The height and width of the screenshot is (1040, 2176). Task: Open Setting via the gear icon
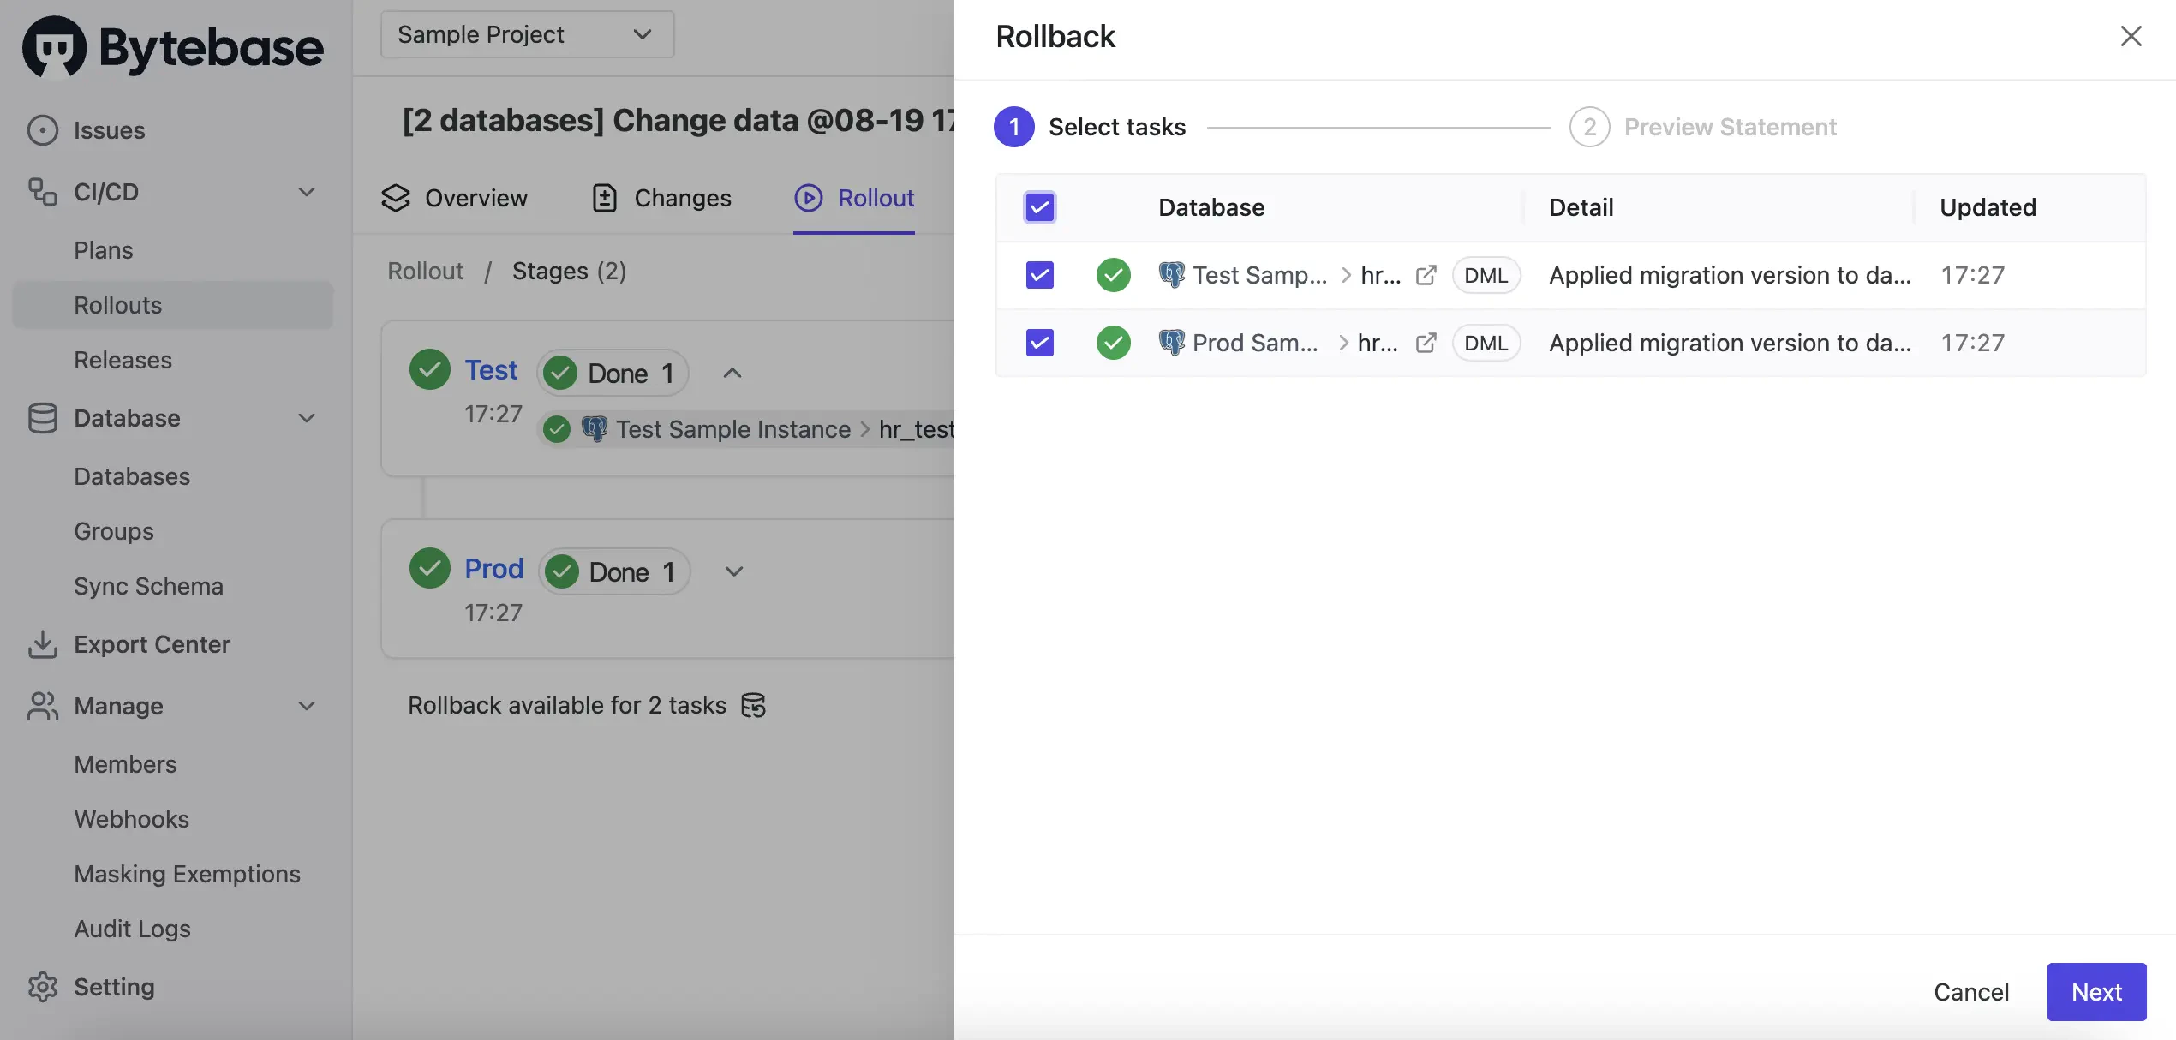(x=42, y=987)
